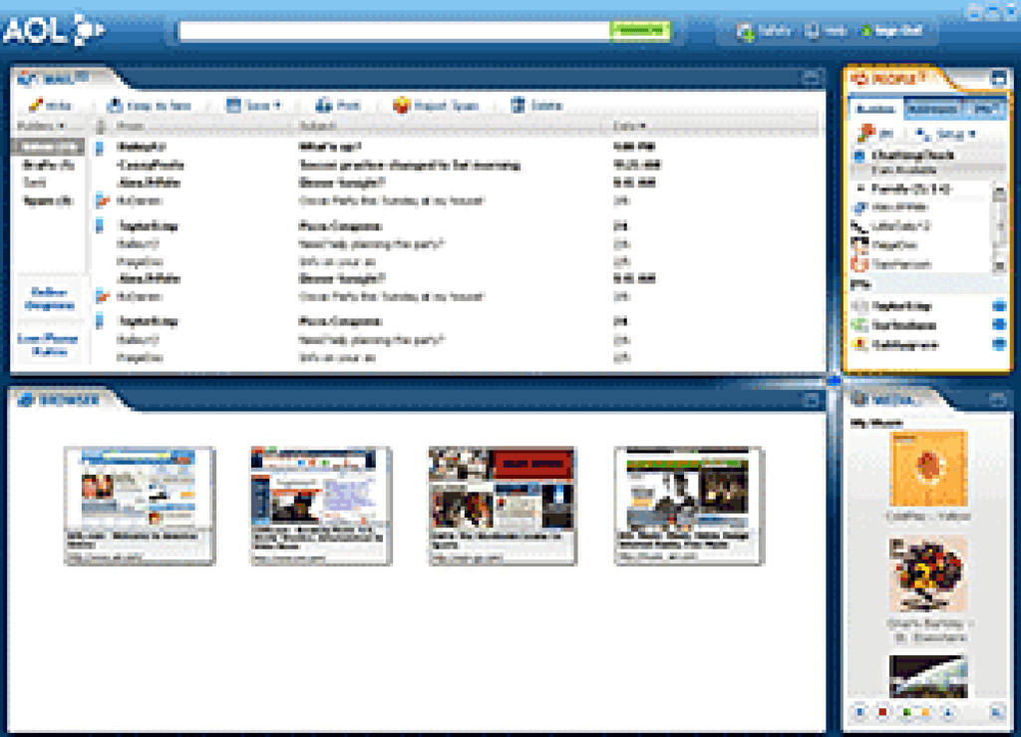Select the Spam folder in mail sidebar

tap(47, 200)
